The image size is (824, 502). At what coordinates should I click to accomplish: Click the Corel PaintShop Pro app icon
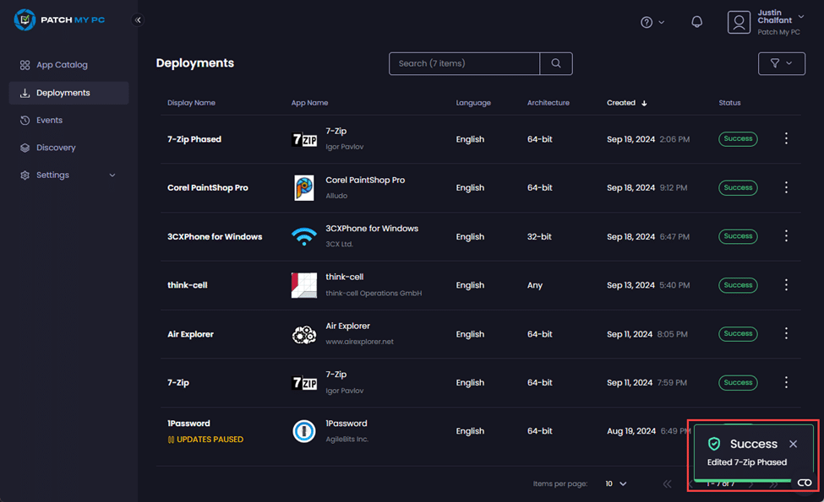point(303,188)
